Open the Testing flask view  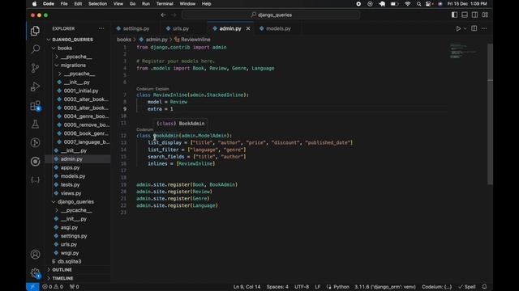pyautogui.click(x=35, y=124)
